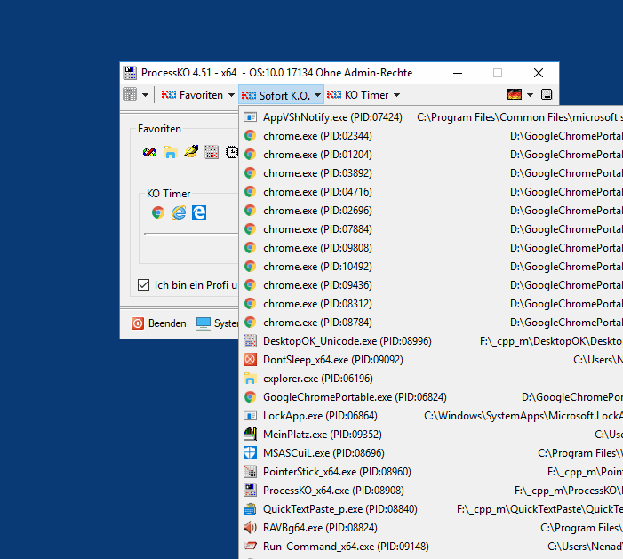Click the Run-Command_x64.exe icon
This screenshot has width=623, height=559.
click(250, 547)
